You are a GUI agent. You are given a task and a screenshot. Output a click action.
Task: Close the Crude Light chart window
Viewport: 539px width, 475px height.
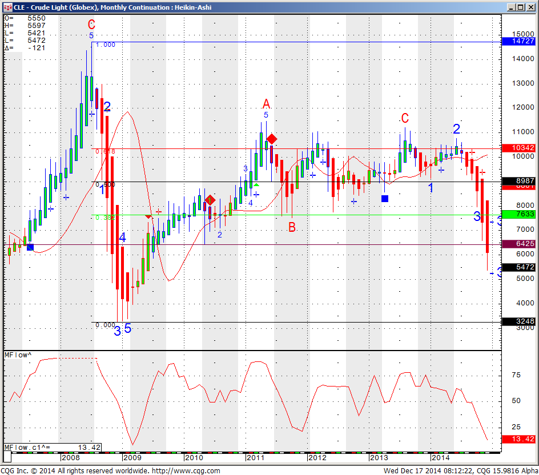click(x=530, y=7)
